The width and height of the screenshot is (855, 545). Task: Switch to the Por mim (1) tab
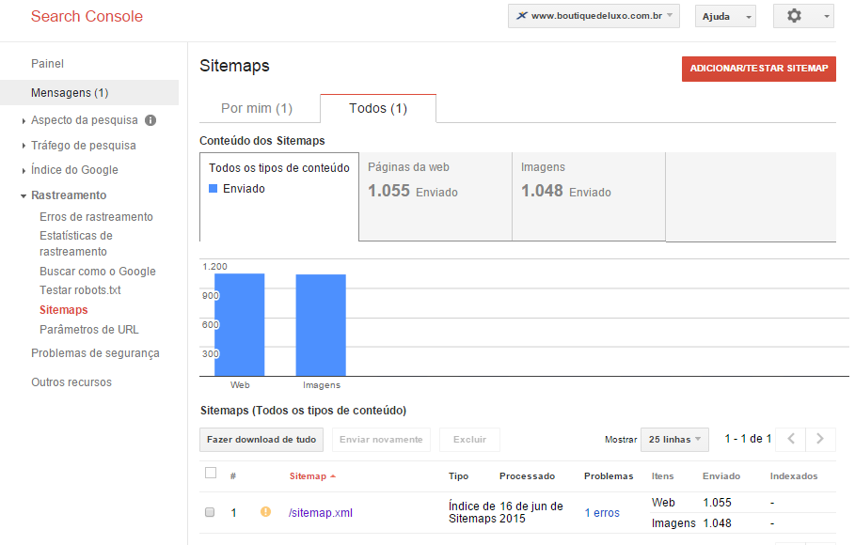[x=257, y=108]
